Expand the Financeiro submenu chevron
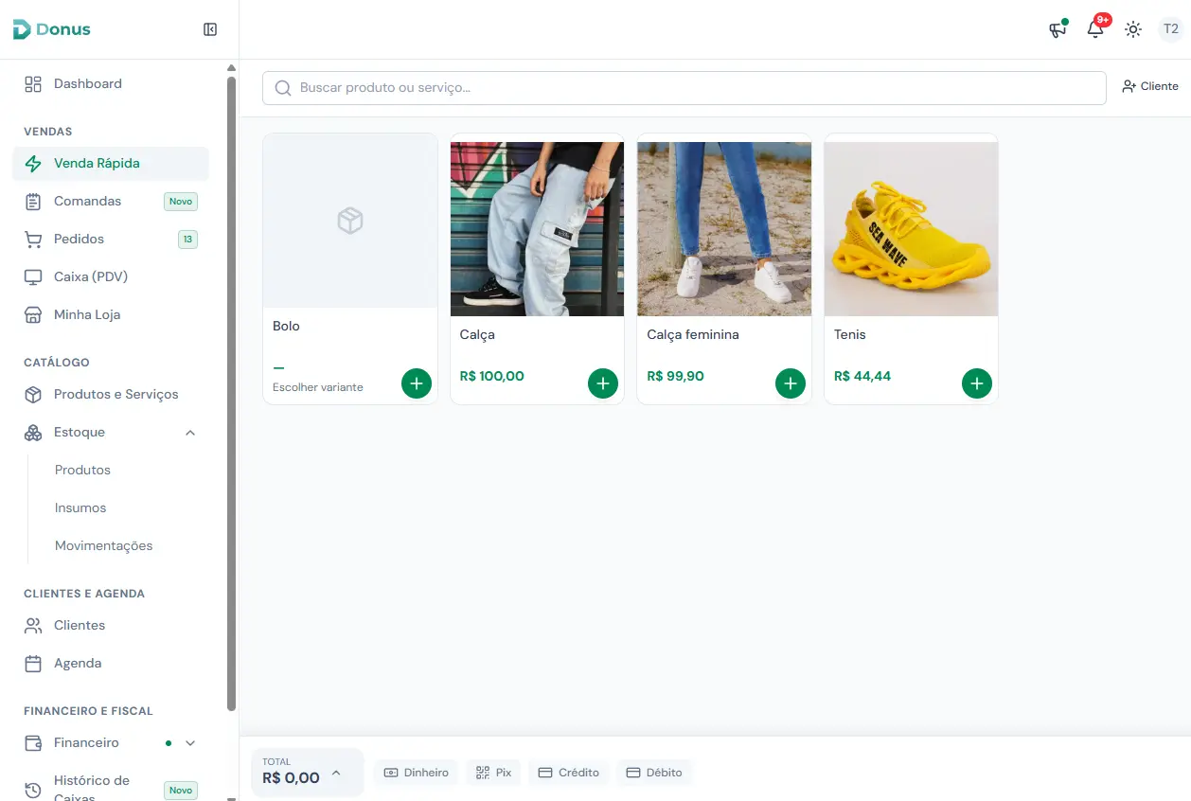This screenshot has width=1191, height=801. pyautogui.click(x=190, y=743)
